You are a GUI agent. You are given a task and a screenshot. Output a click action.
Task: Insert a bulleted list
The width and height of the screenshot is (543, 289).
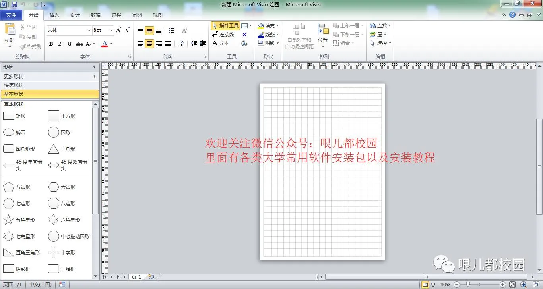(x=171, y=31)
